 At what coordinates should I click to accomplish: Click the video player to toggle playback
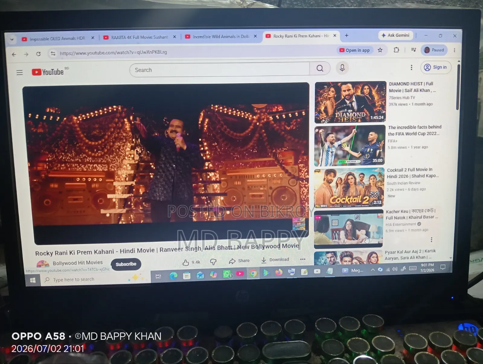click(168, 163)
